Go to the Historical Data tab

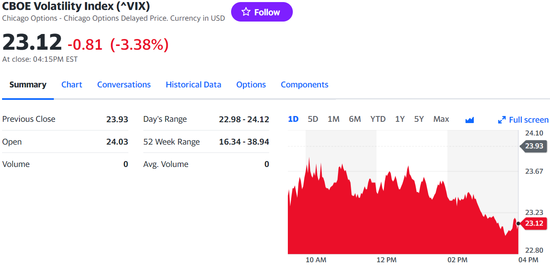[x=193, y=85]
